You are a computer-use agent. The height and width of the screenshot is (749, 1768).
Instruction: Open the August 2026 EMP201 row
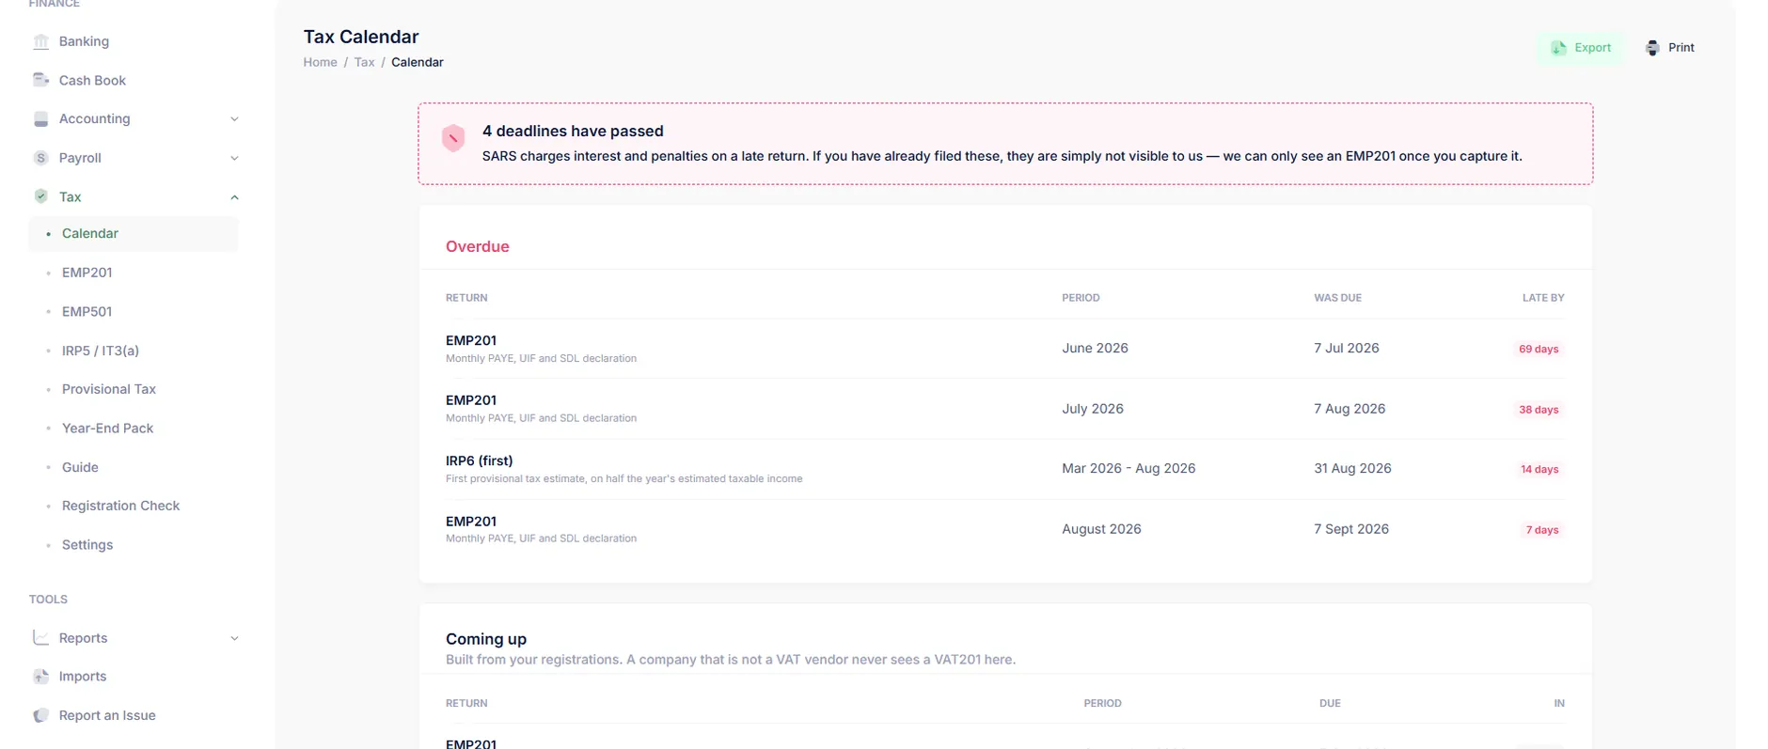pos(1005,529)
